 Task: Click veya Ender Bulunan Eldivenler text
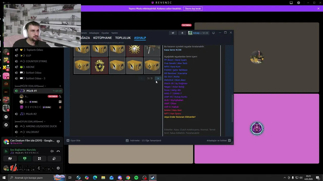pyautogui.click(x=180, y=117)
